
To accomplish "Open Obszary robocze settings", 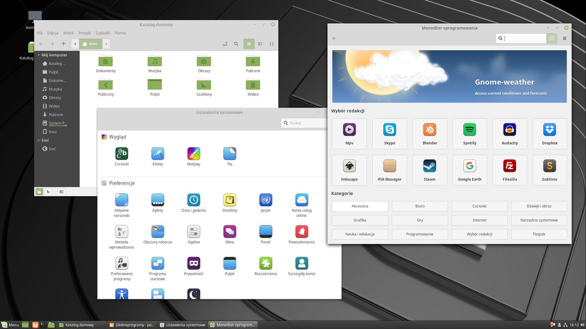I will (x=157, y=232).
